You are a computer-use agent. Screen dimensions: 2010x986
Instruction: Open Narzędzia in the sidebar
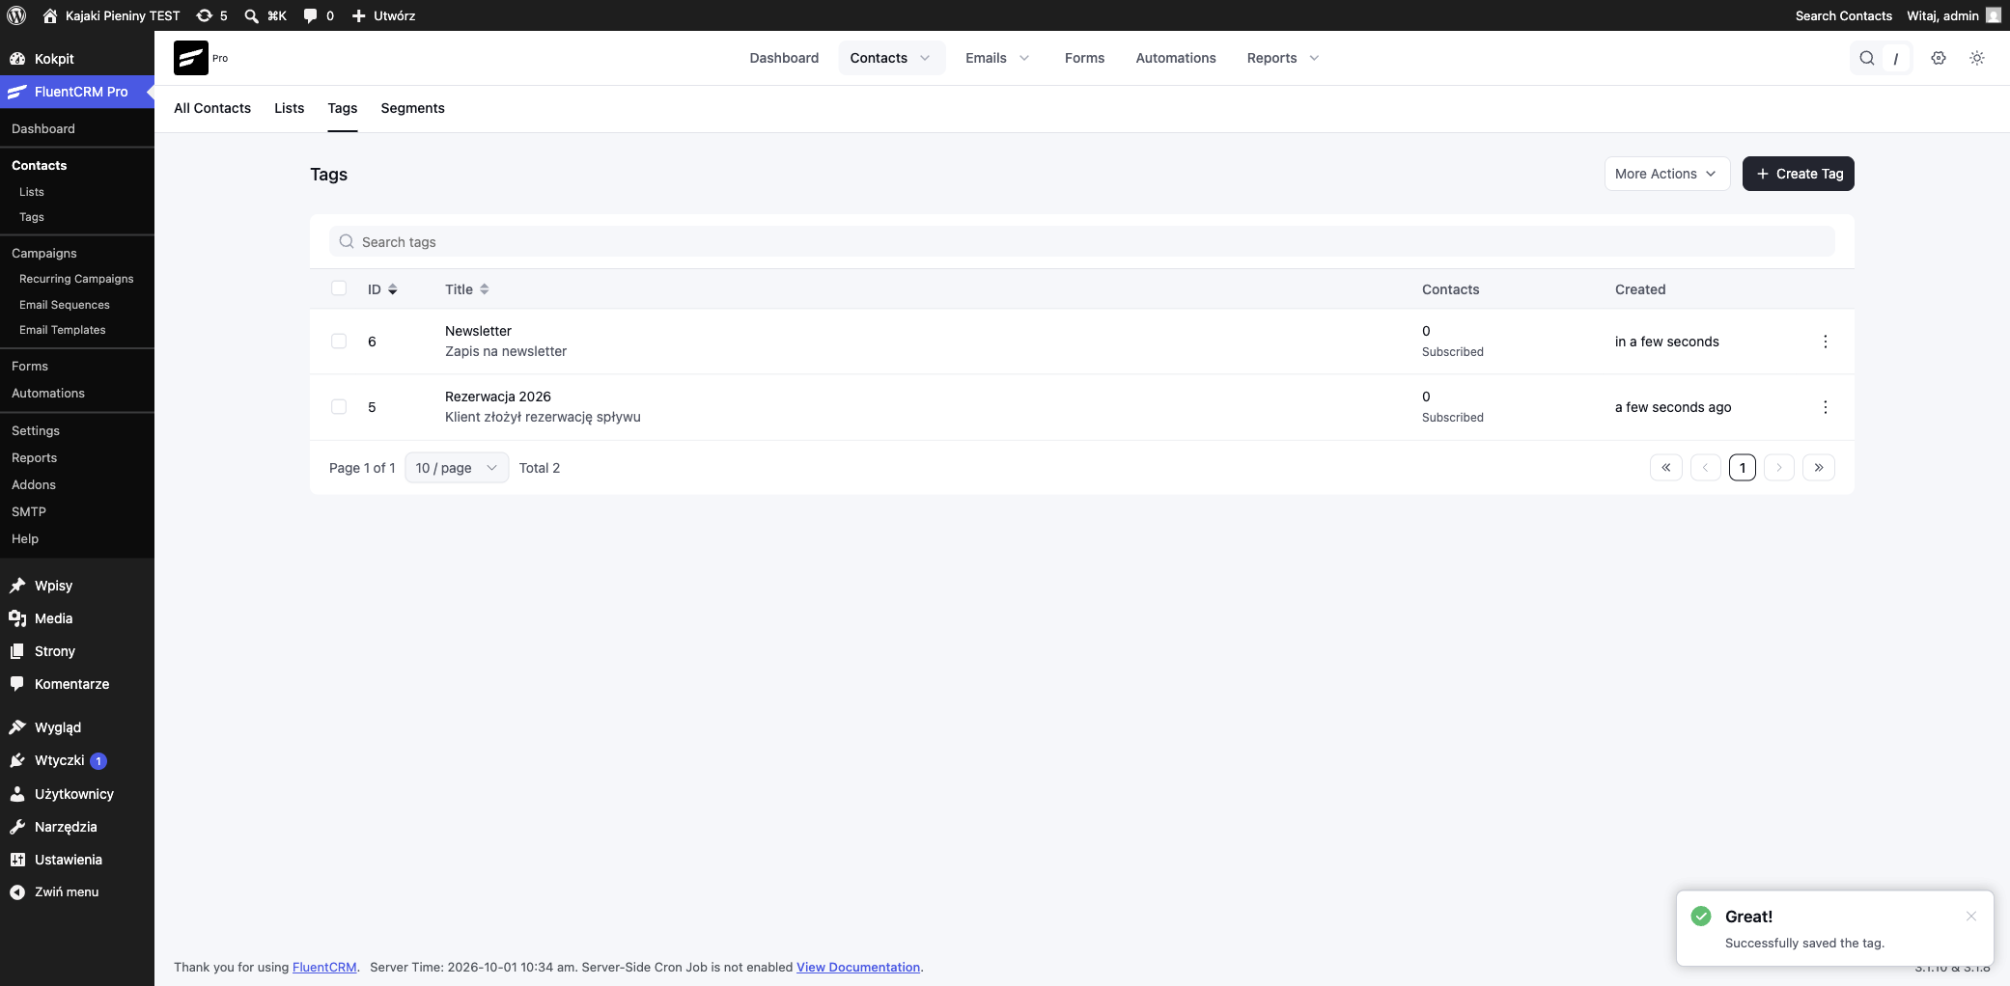coord(77,827)
